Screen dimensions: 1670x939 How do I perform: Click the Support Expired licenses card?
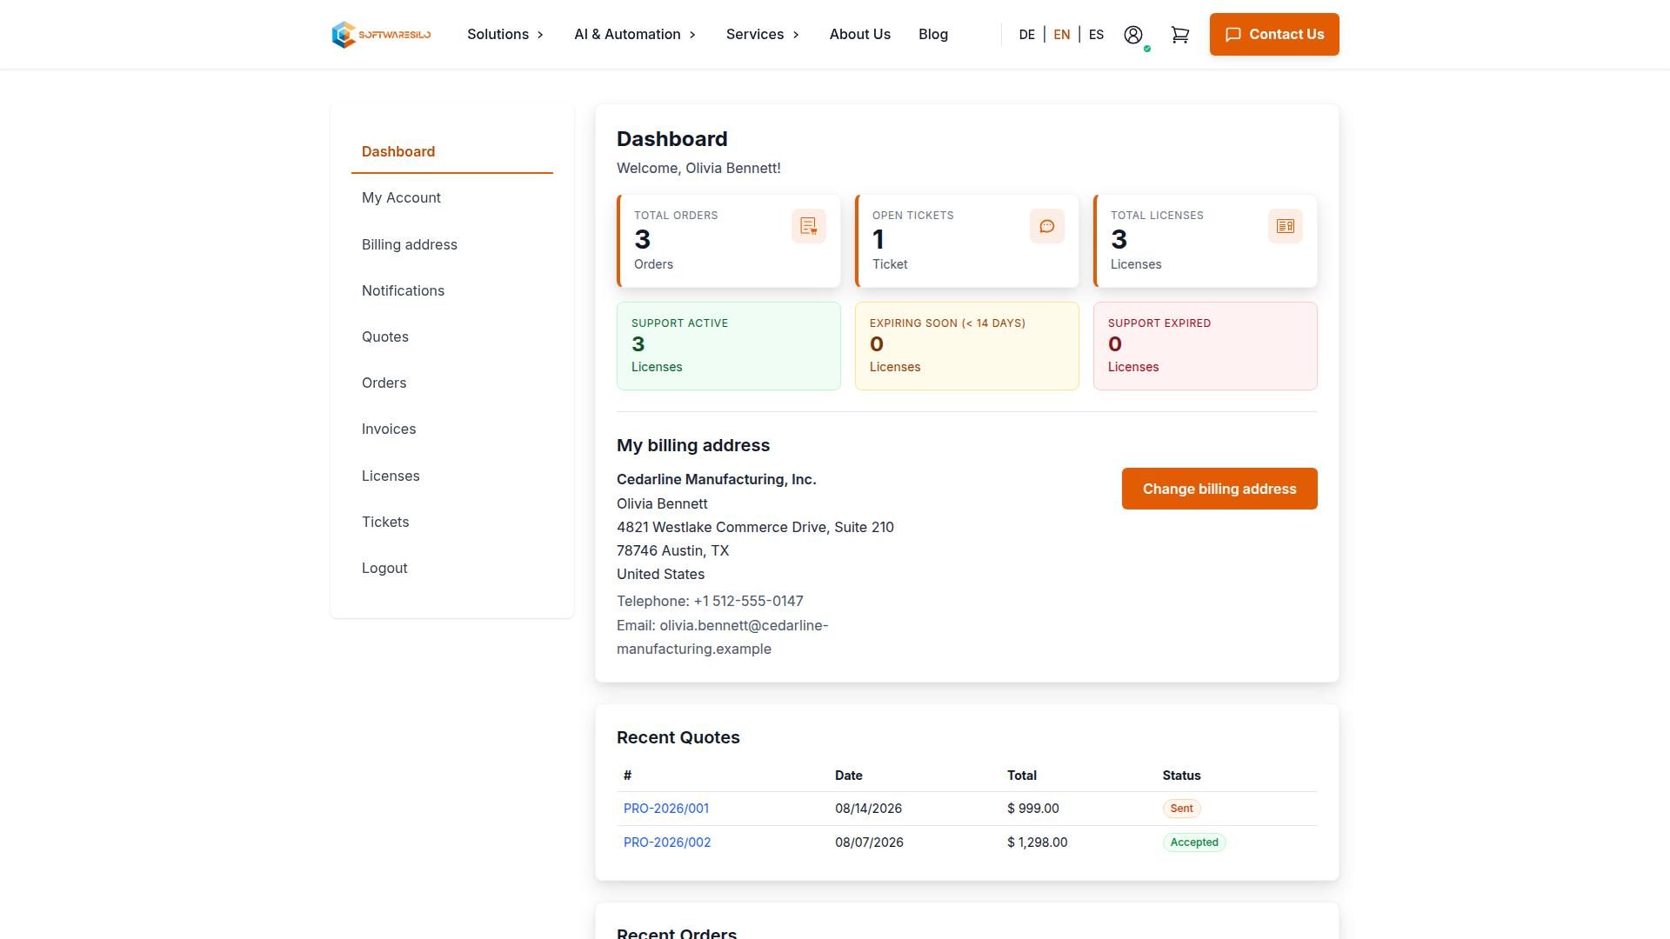pyautogui.click(x=1206, y=346)
